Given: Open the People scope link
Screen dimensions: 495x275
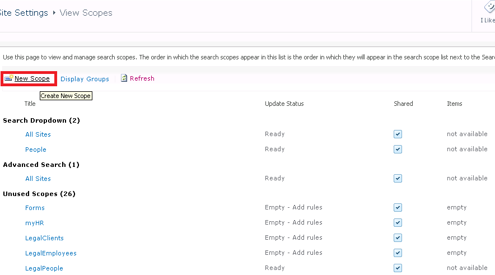Looking at the screenshot, I should [35, 150].
